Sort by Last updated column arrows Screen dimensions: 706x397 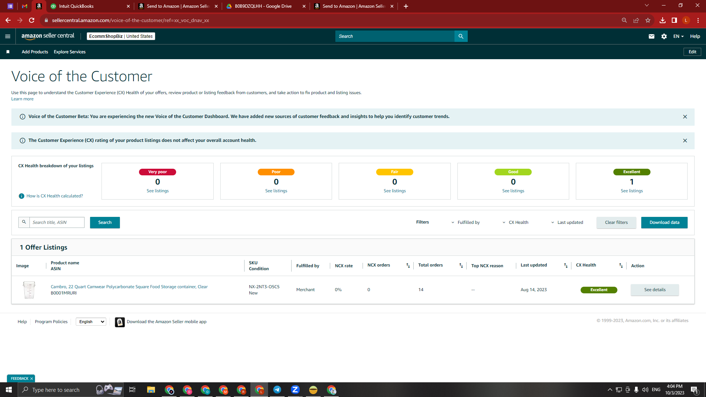(x=566, y=266)
